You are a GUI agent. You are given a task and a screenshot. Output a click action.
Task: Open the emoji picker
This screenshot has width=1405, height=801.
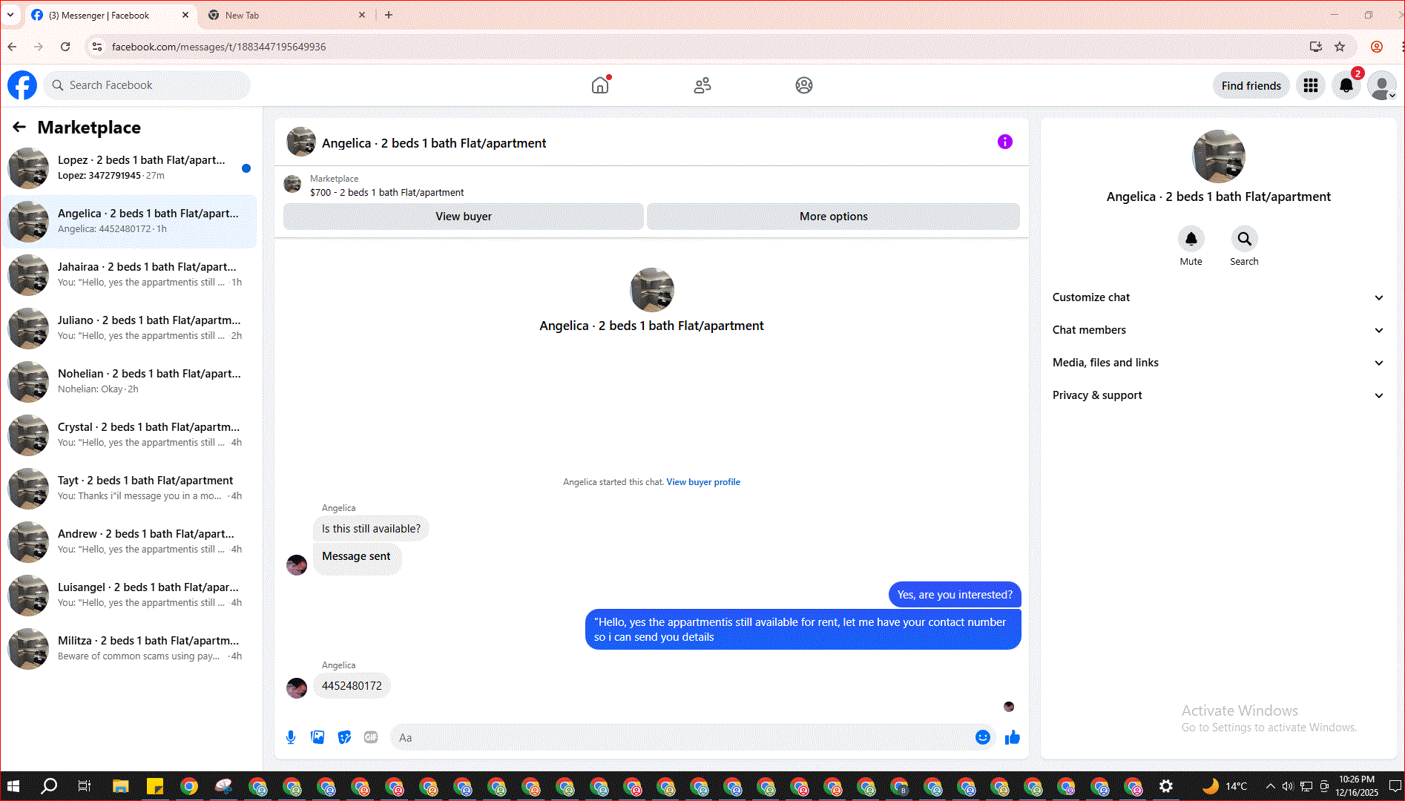tap(983, 737)
